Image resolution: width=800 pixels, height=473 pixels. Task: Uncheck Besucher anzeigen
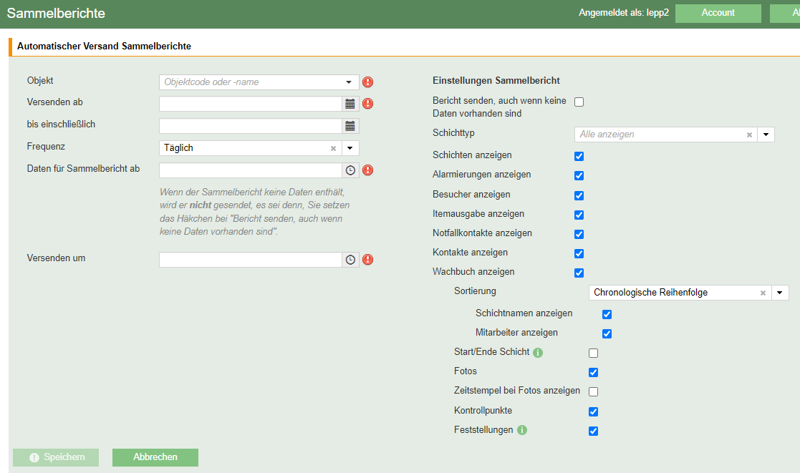tap(579, 195)
